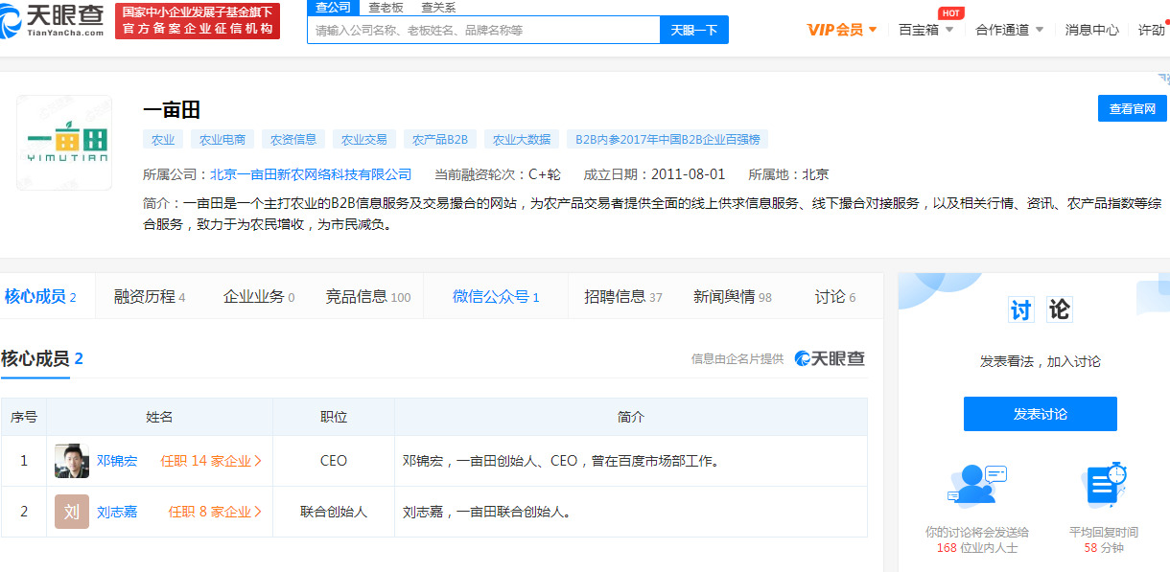Open the 新闻舆情 tab
This screenshot has width=1170, height=572.
coord(733,297)
